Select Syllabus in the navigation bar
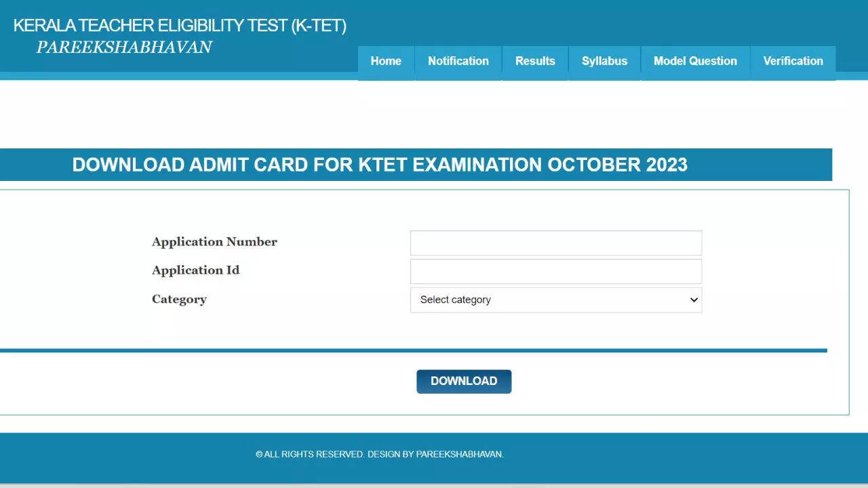This screenshot has width=868, height=488. [604, 61]
